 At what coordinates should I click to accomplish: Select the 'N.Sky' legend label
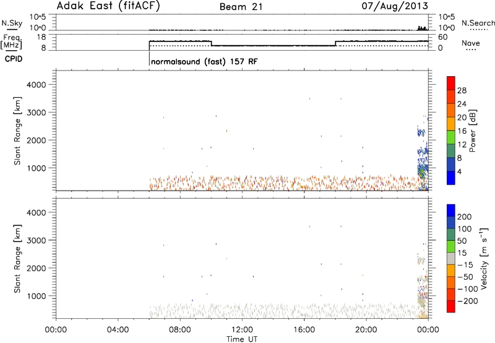(x=12, y=23)
